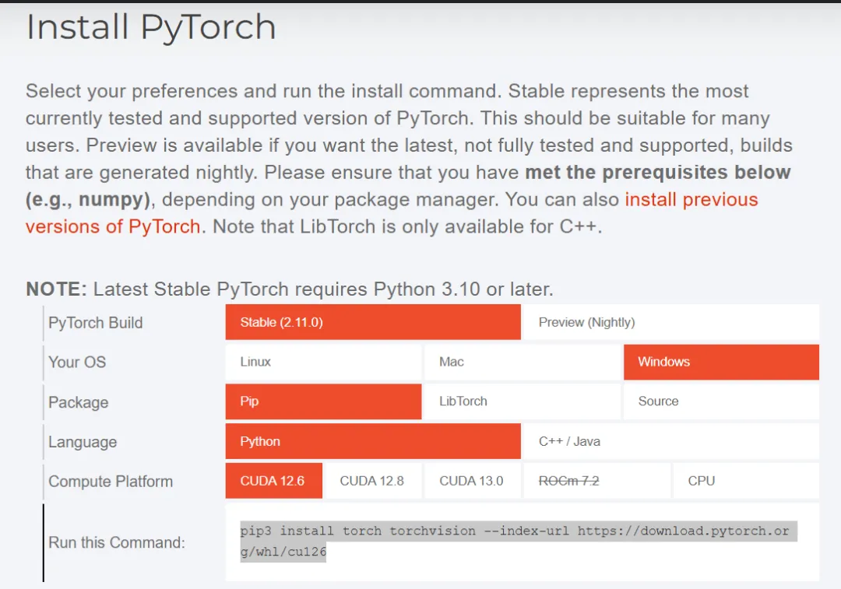Click the Run this Command label
The width and height of the screenshot is (841, 589).
pyautogui.click(x=117, y=542)
